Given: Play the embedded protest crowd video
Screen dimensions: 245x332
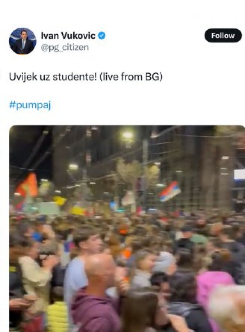Looking at the screenshot, I should [x=127, y=229].
